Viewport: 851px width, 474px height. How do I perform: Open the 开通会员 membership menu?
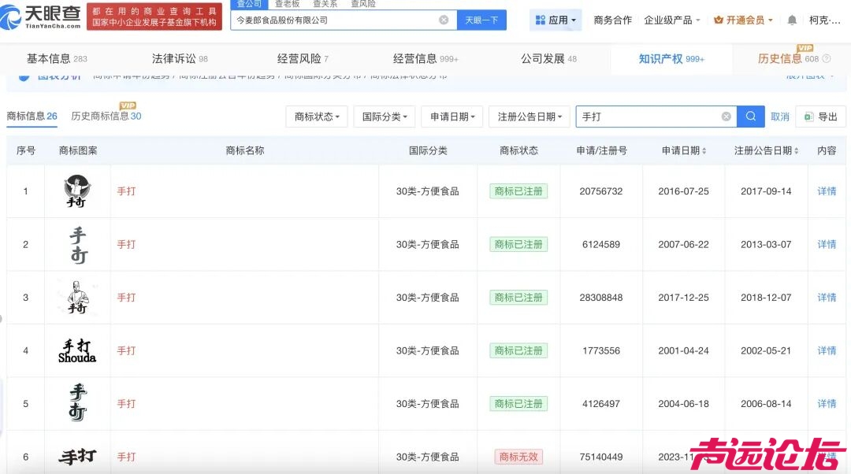[x=743, y=20]
